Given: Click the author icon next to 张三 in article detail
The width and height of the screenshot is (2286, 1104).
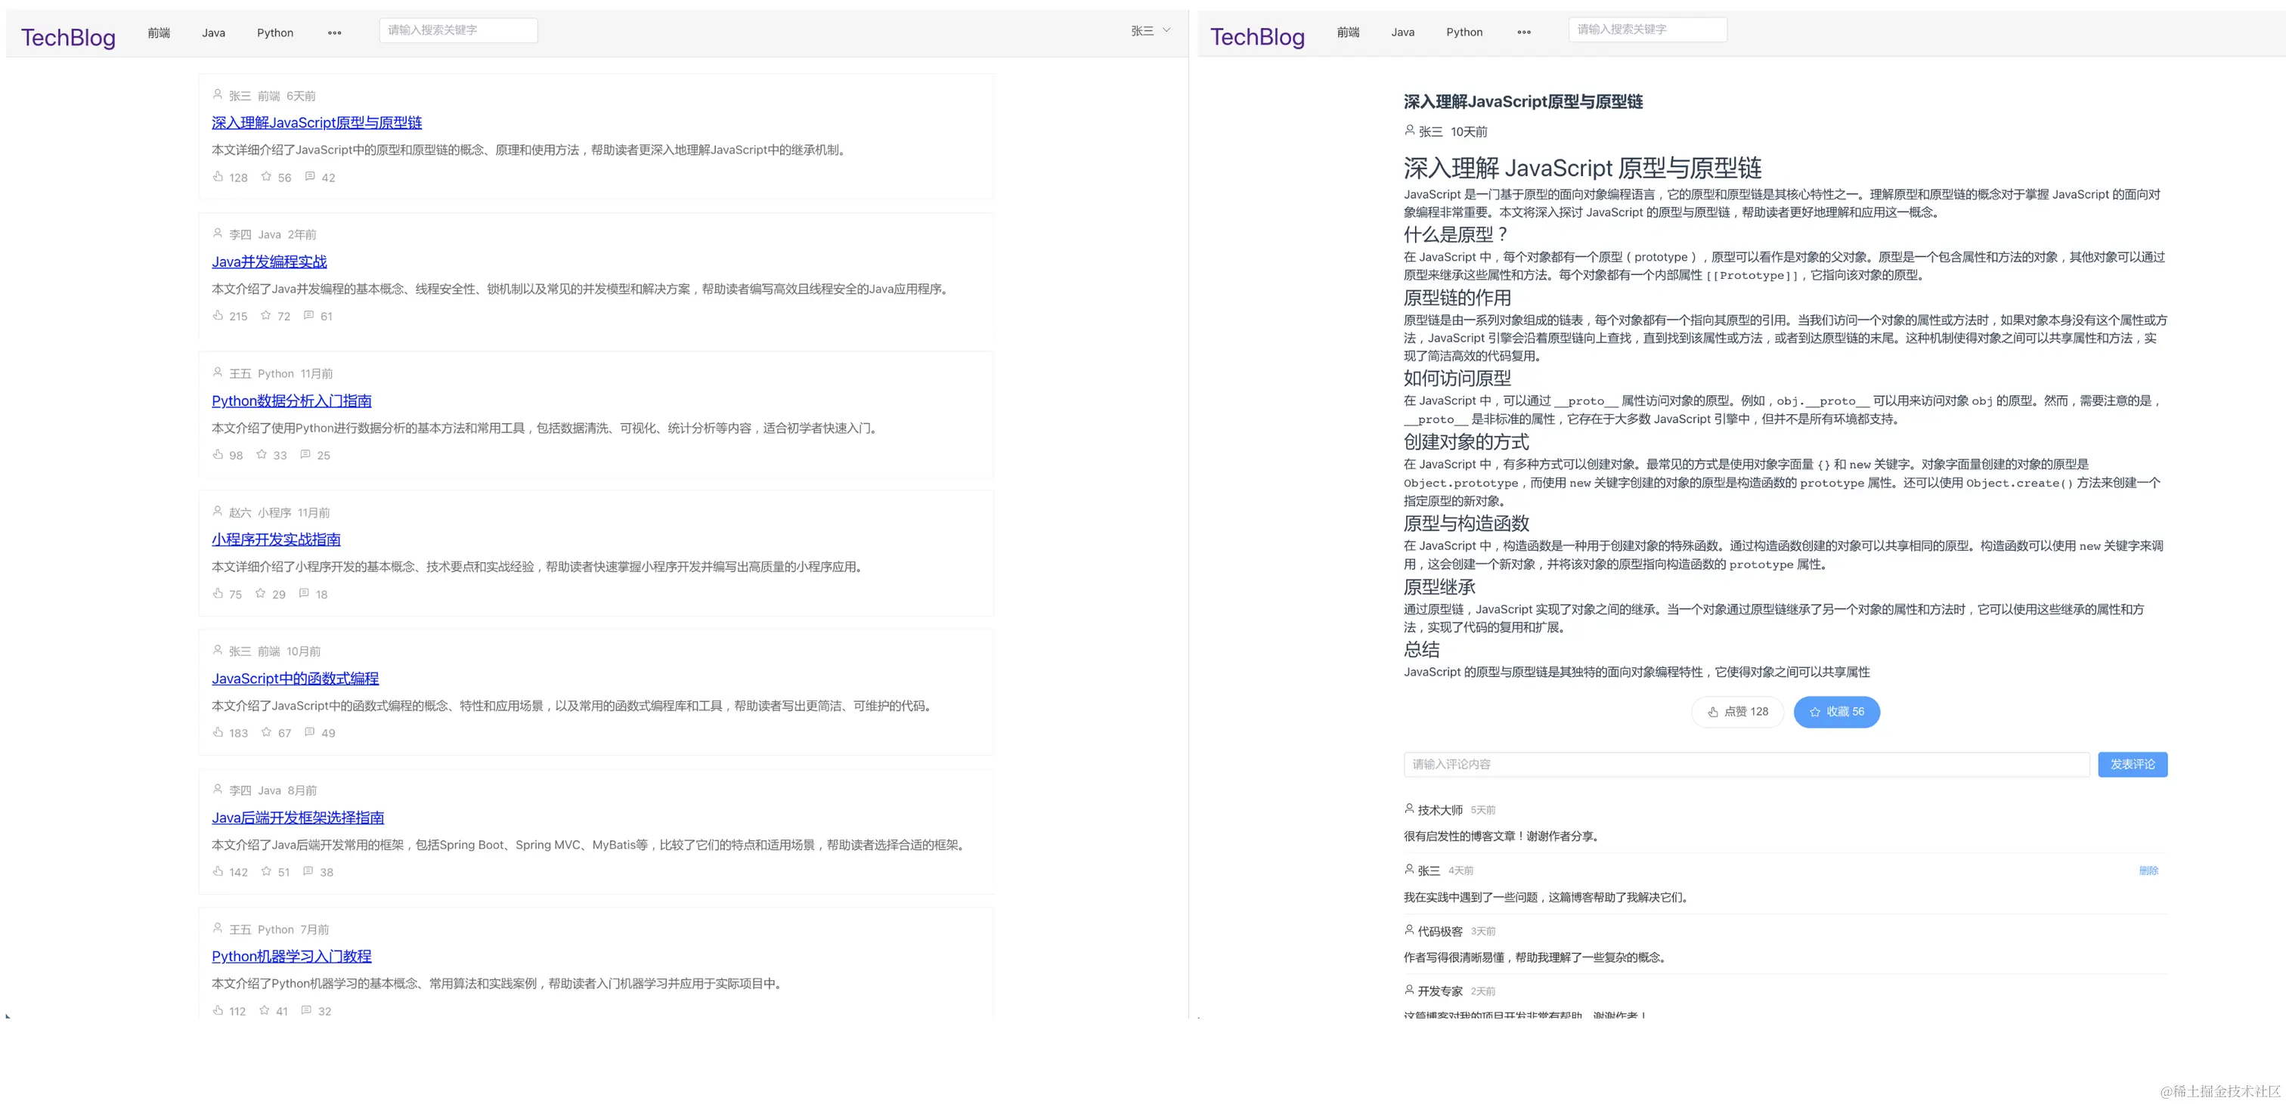Looking at the screenshot, I should [x=1409, y=131].
